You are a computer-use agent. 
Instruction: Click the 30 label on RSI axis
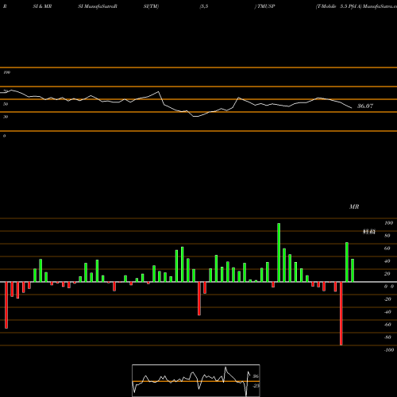6,117
